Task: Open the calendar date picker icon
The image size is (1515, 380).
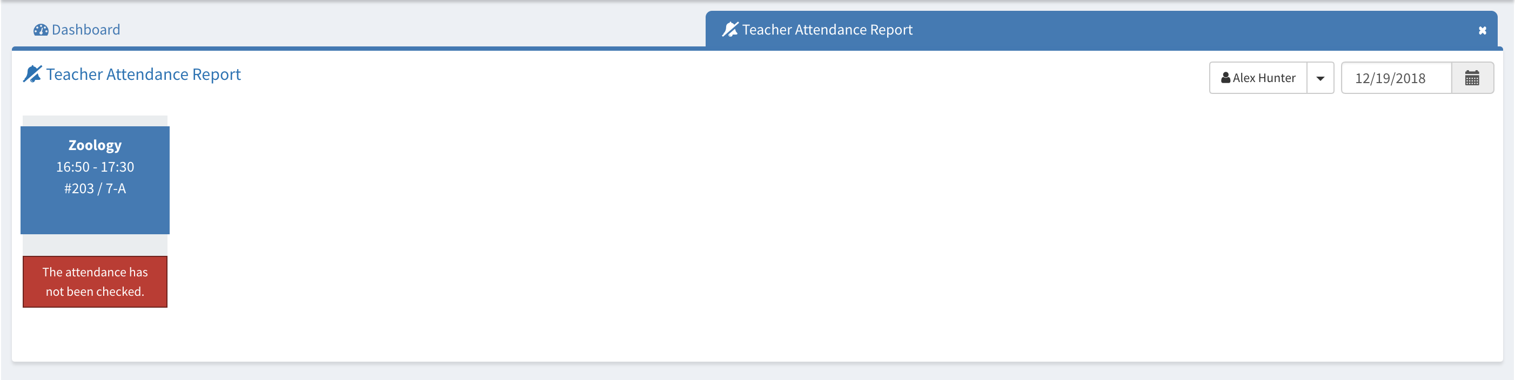Action: coord(1472,78)
